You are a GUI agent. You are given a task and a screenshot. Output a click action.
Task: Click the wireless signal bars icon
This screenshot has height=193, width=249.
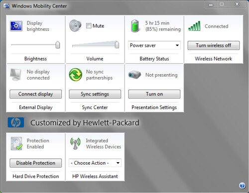tap(194, 26)
